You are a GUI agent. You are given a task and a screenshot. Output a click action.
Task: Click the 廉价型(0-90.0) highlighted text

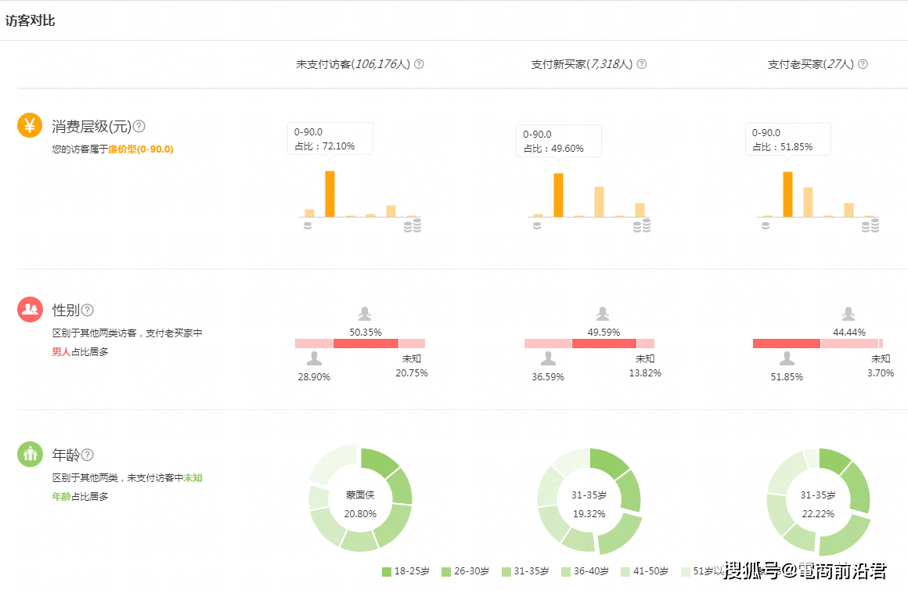[141, 149]
